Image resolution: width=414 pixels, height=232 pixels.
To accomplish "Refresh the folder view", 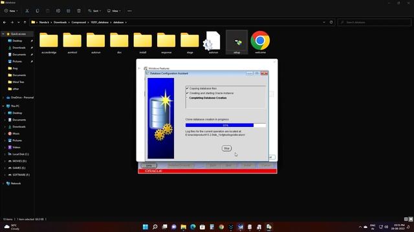I will pyautogui.click(x=331, y=23).
